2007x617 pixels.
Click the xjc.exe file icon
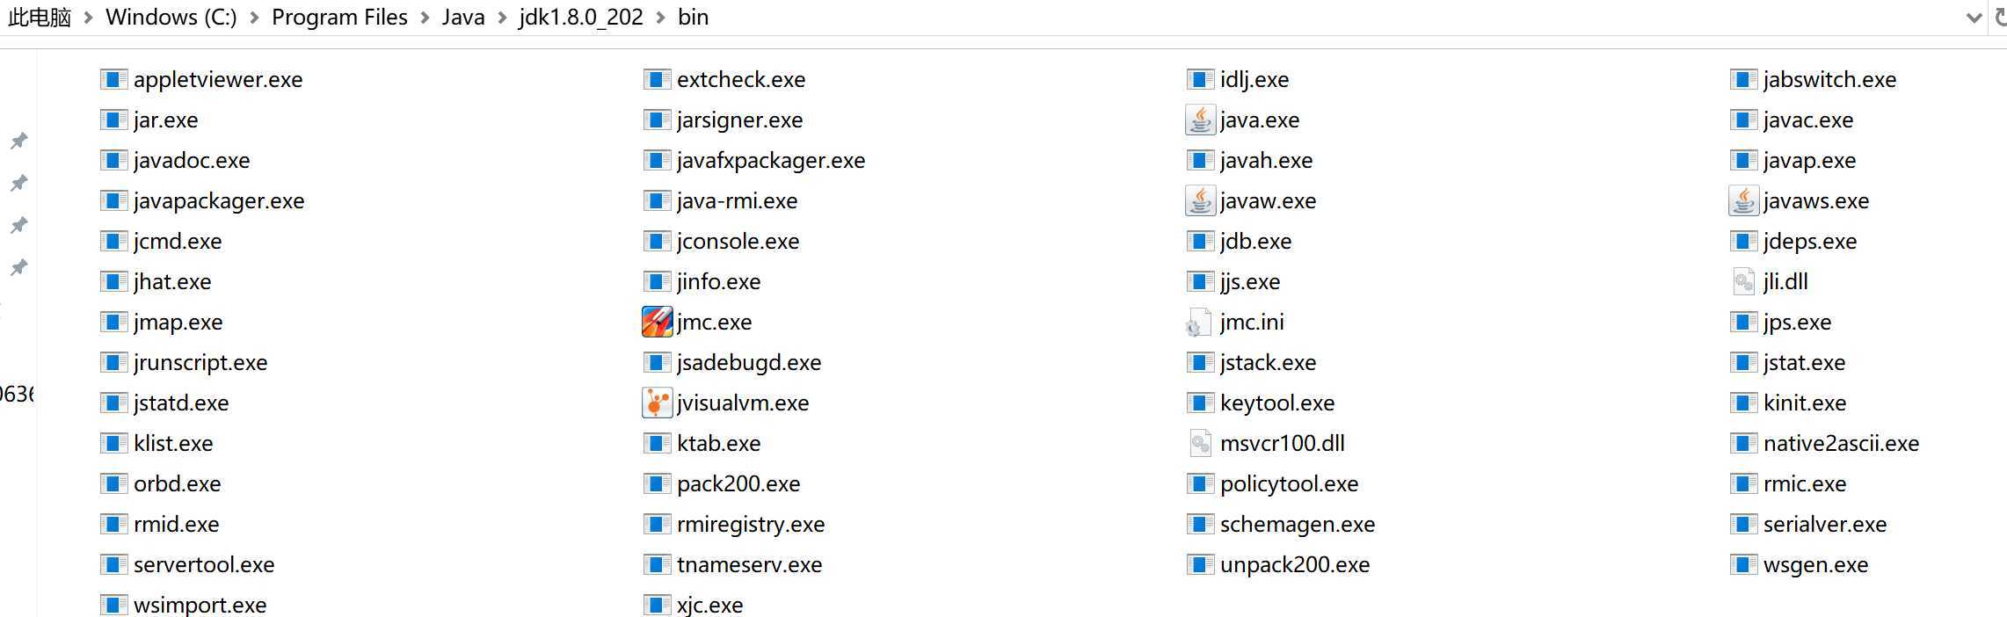click(657, 605)
